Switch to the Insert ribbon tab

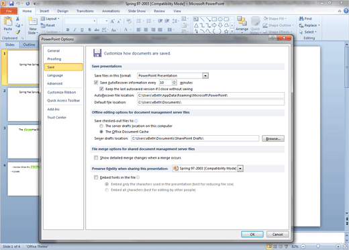(44, 11)
